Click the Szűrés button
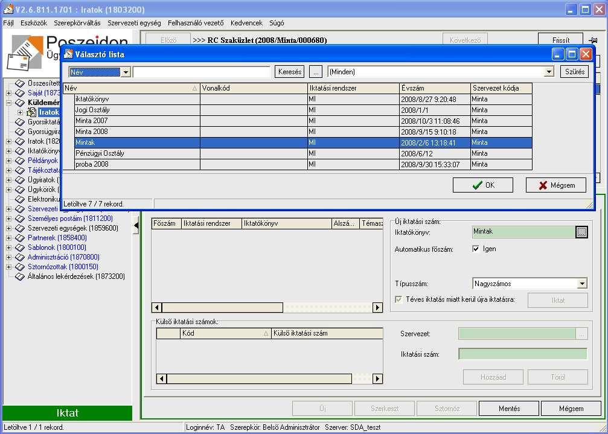 click(x=575, y=72)
